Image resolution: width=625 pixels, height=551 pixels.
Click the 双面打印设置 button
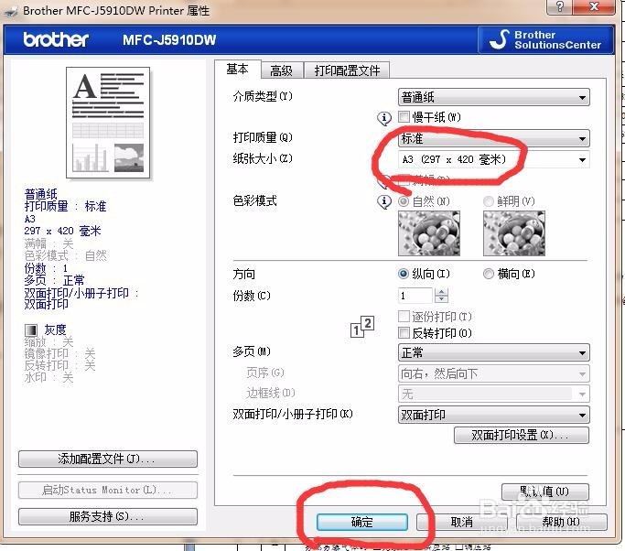522,435
